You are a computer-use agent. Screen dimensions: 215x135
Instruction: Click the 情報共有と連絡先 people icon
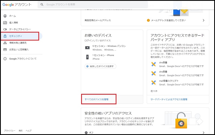click(5, 43)
